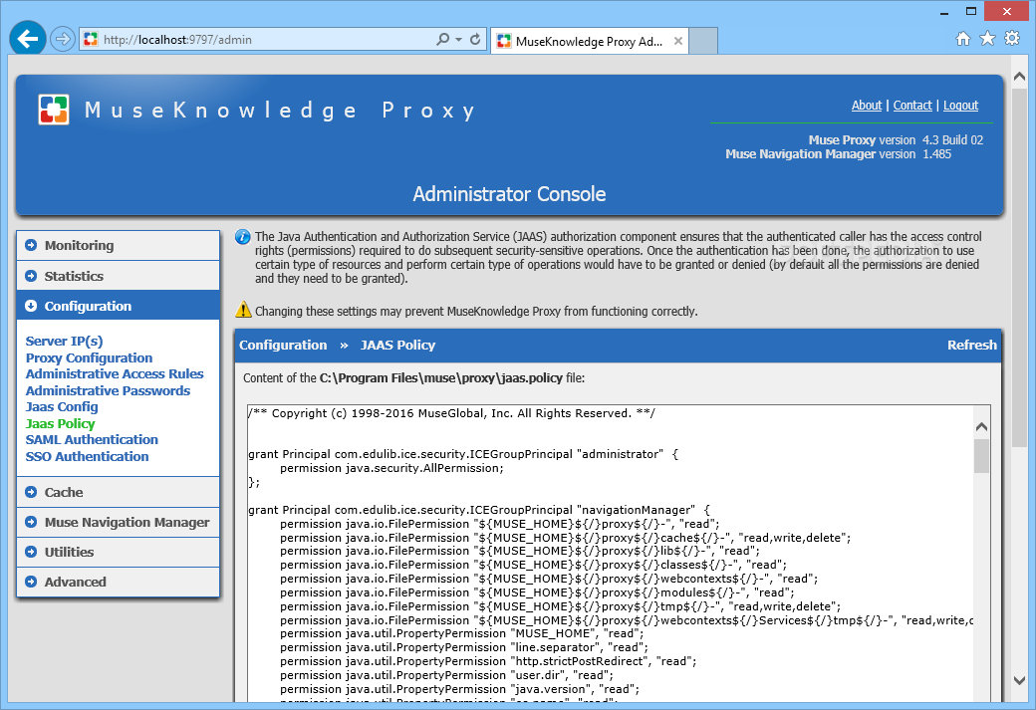This screenshot has height=710, width=1036.
Task: Close the MuseKnowledge Proxy tab
Action: click(678, 41)
